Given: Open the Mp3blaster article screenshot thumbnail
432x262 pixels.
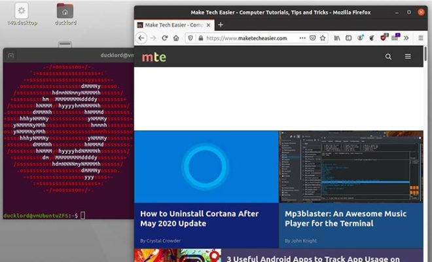Looking at the screenshot, I should [x=351, y=166].
